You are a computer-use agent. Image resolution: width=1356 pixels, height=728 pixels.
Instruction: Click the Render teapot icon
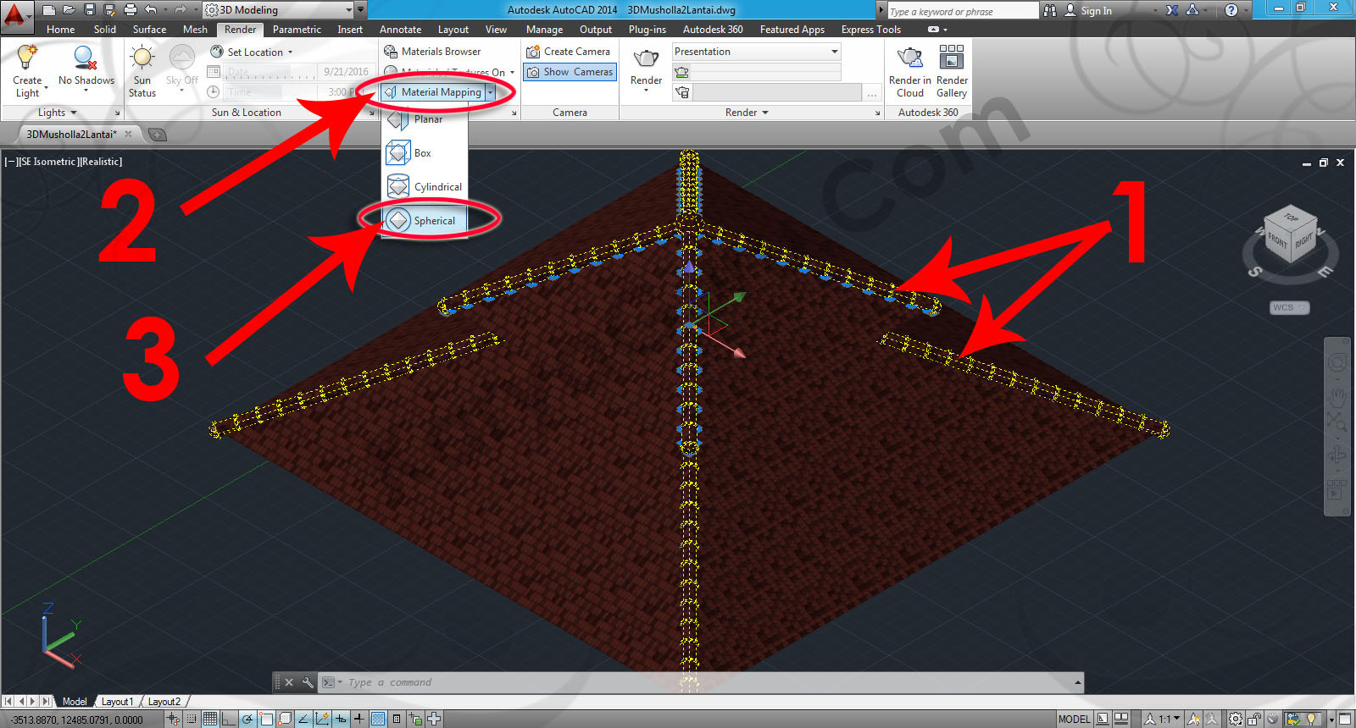tap(646, 59)
